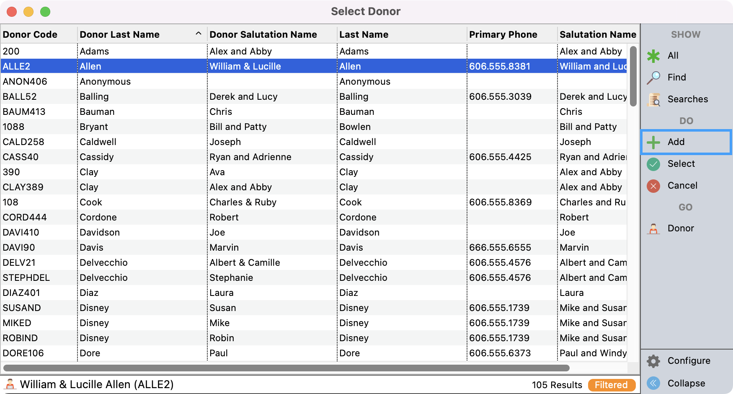This screenshot has height=394, width=733.
Task: Click the green plus Add icon
Action: click(x=653, y=142)
